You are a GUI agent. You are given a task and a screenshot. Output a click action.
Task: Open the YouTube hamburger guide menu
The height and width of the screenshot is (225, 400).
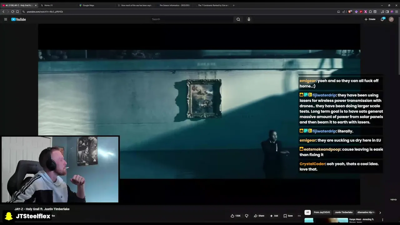coord(5,19)
